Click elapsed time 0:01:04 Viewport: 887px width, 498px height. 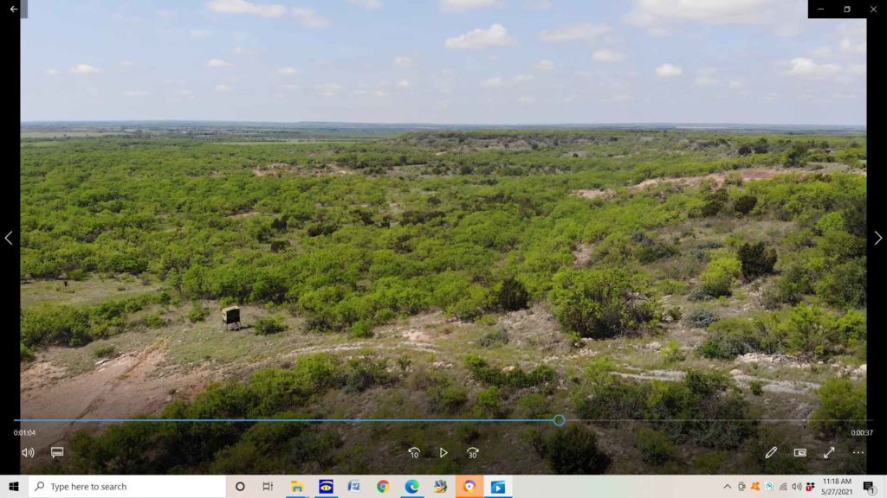point(24,433)
